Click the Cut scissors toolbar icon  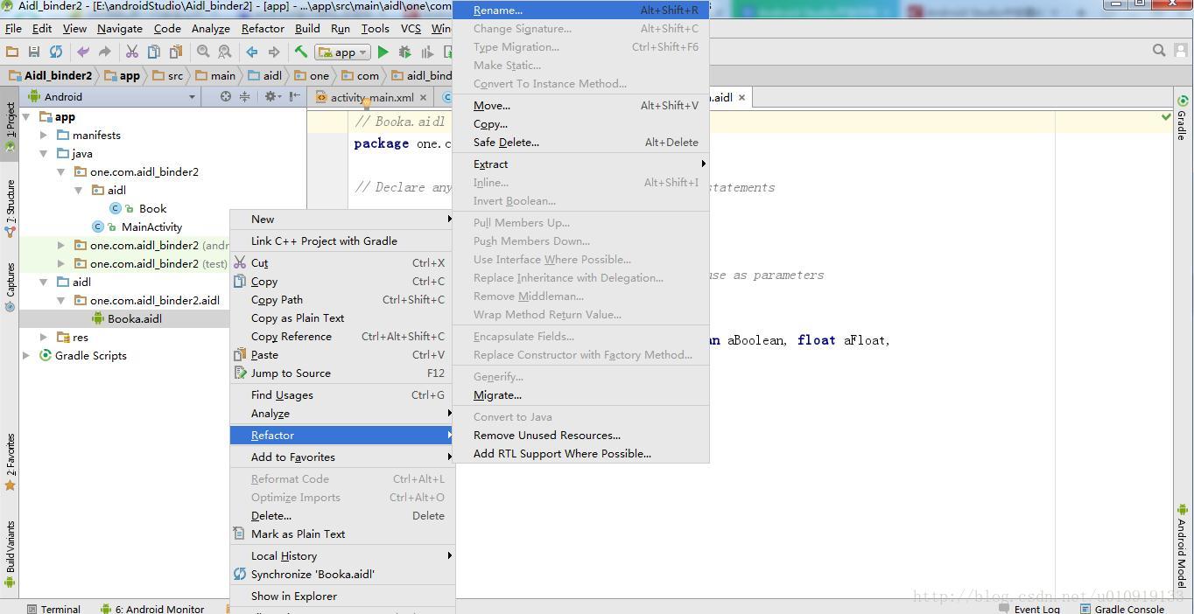point(132,52)
